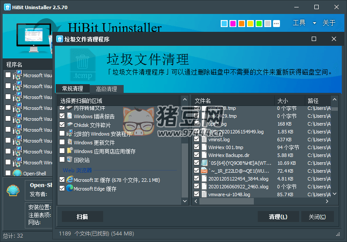The width and height of the screenshot is (347, 242).
Task: Click the WinHex 001.tmp file icon
Action: (204, 147)
